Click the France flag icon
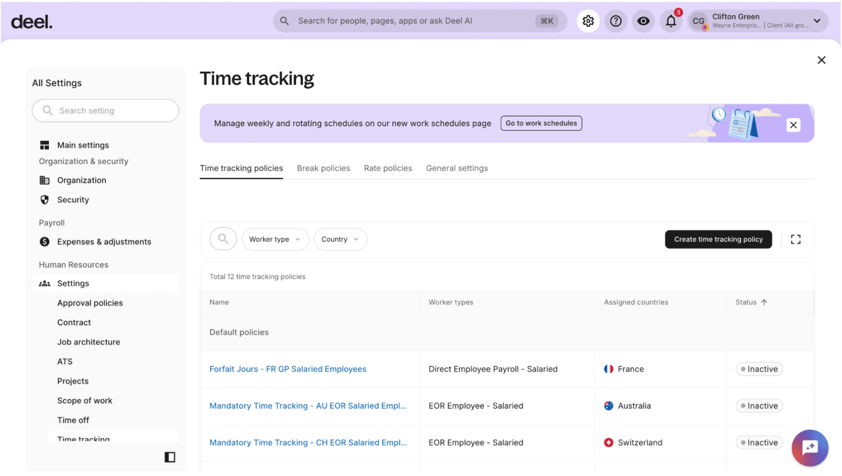 click(608, 369)
